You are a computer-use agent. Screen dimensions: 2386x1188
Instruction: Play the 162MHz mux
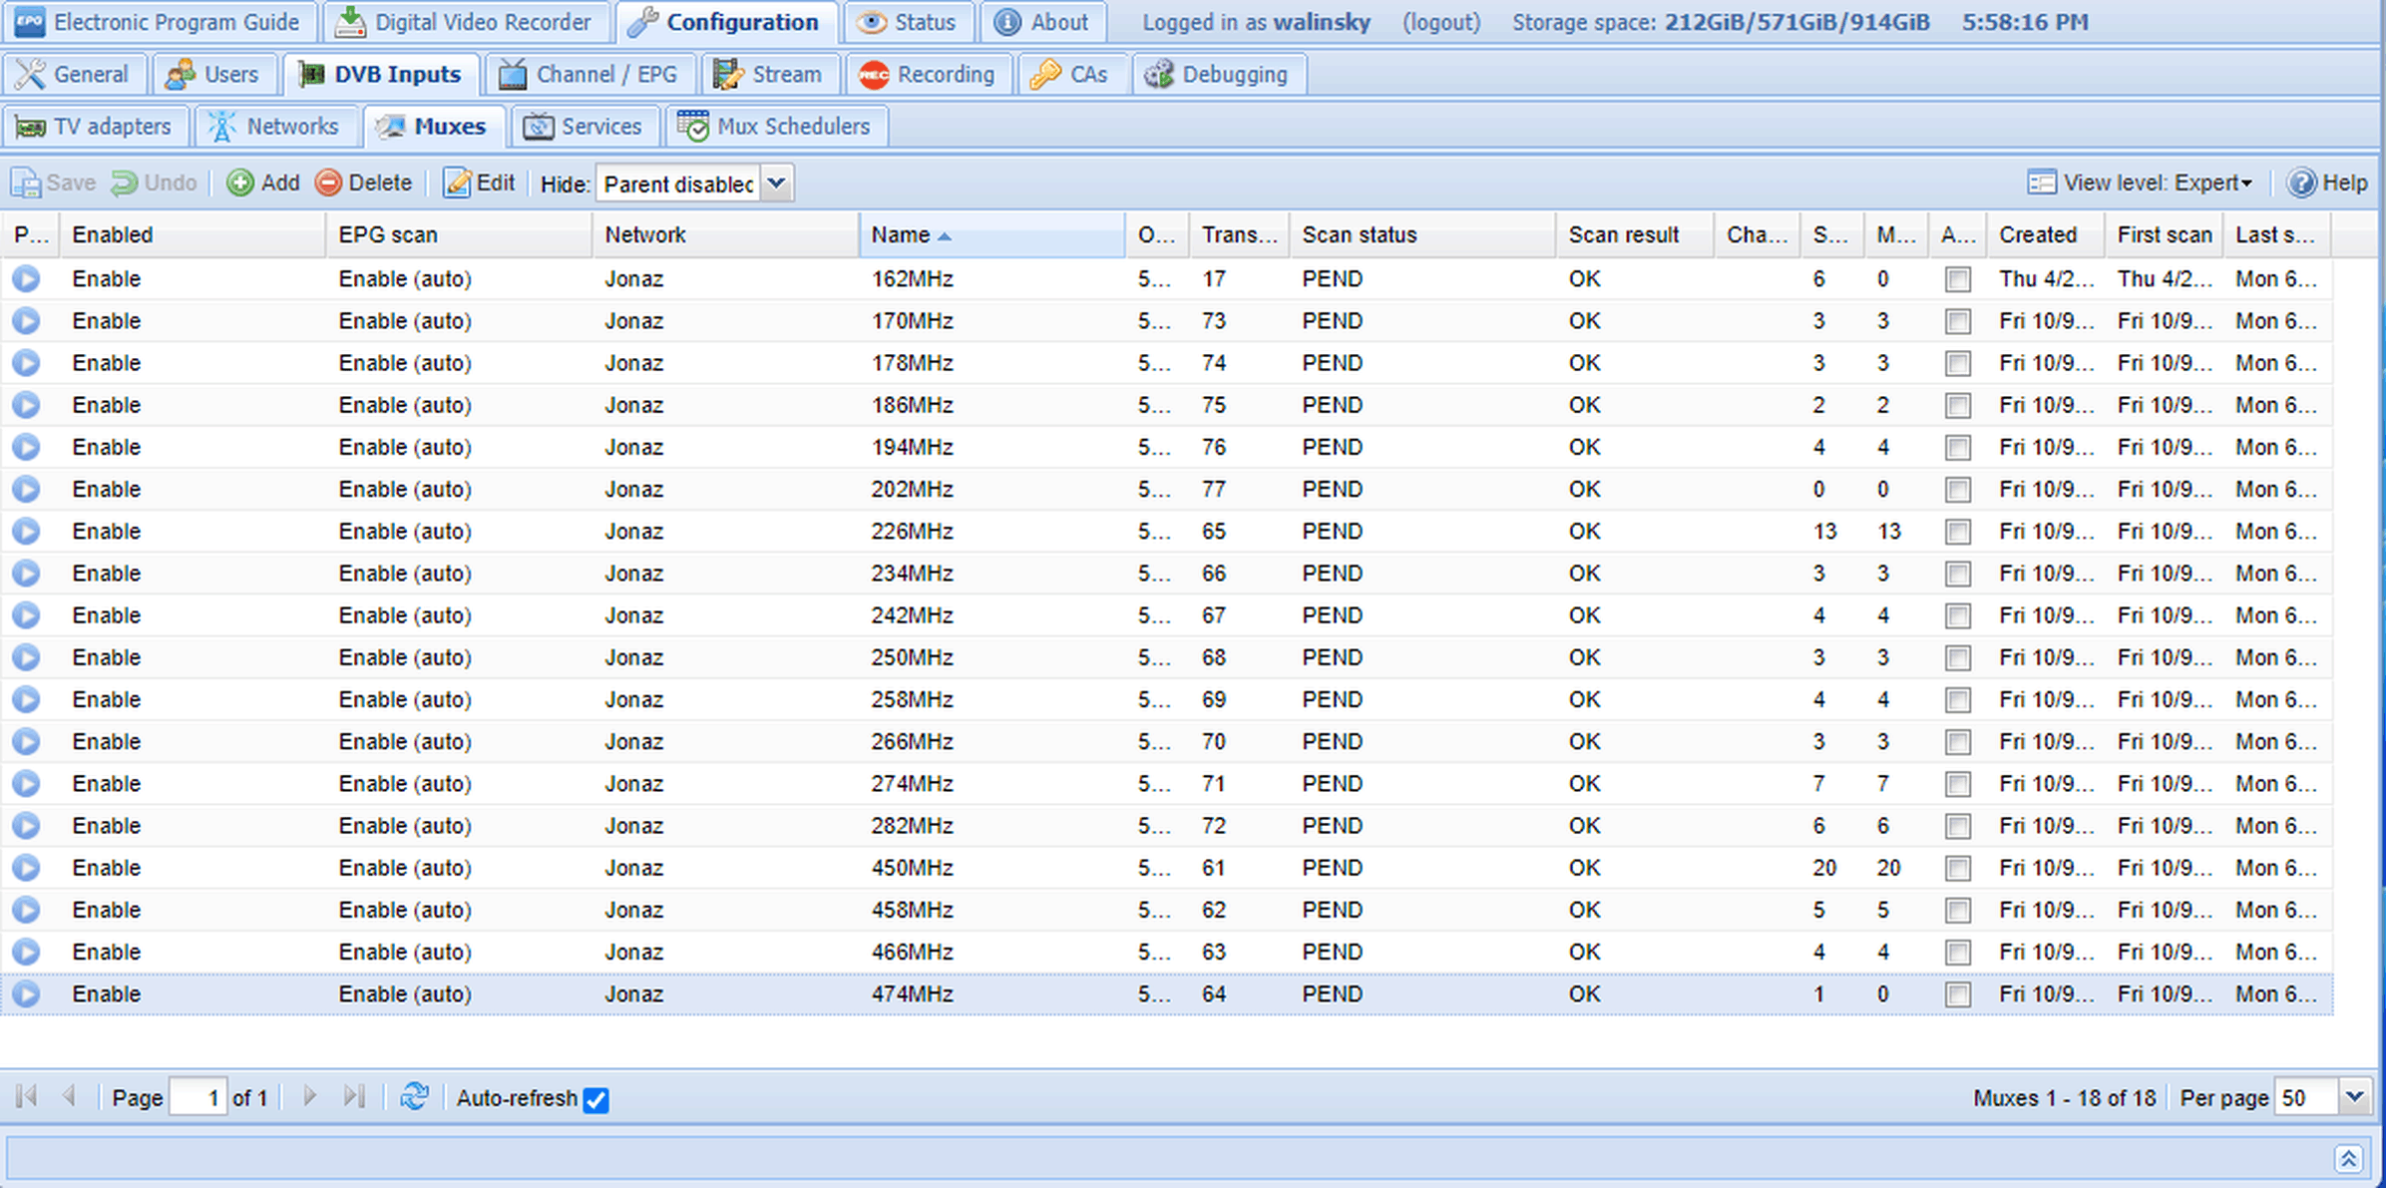pos(26,279)
